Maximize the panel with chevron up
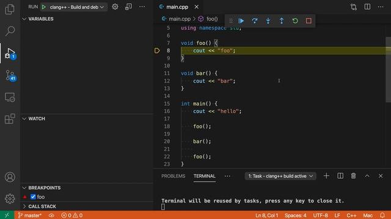Image resolution: width=391 pixels, height=219 pixels. [367, 176]
